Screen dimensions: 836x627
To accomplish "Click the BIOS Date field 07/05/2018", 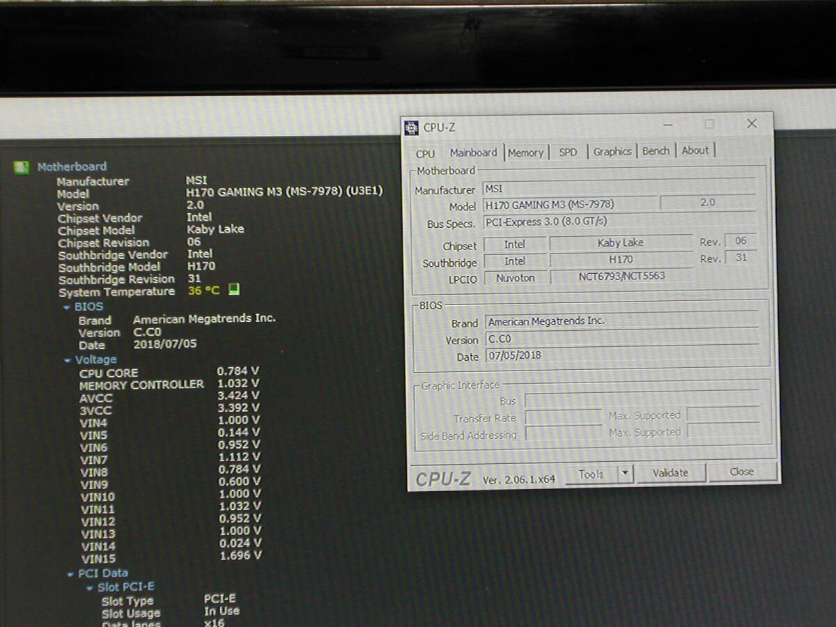I will coord(621,355).
